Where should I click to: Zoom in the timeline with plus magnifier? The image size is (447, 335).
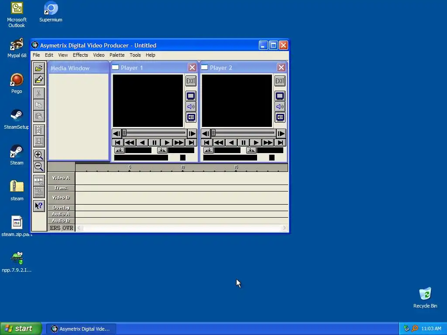[x=39, y=155]
